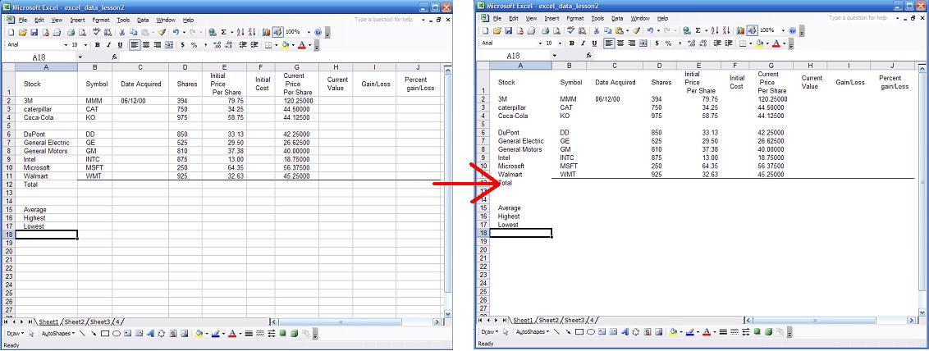
Task: Click Percent style icon in left window
Action: click(194, 44)
